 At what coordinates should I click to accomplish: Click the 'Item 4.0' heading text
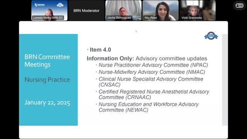(x=100, y=50)
